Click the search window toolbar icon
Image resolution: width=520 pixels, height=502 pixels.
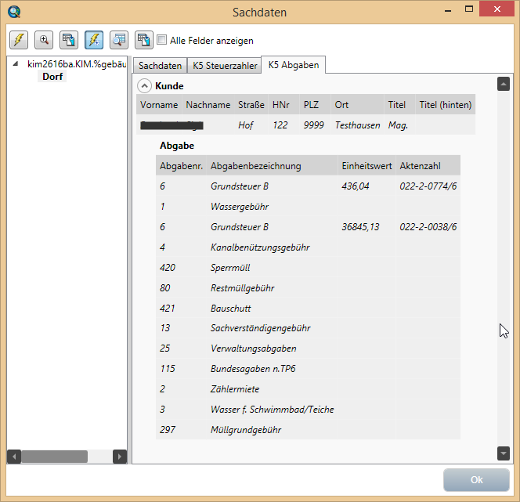point(118,40)
